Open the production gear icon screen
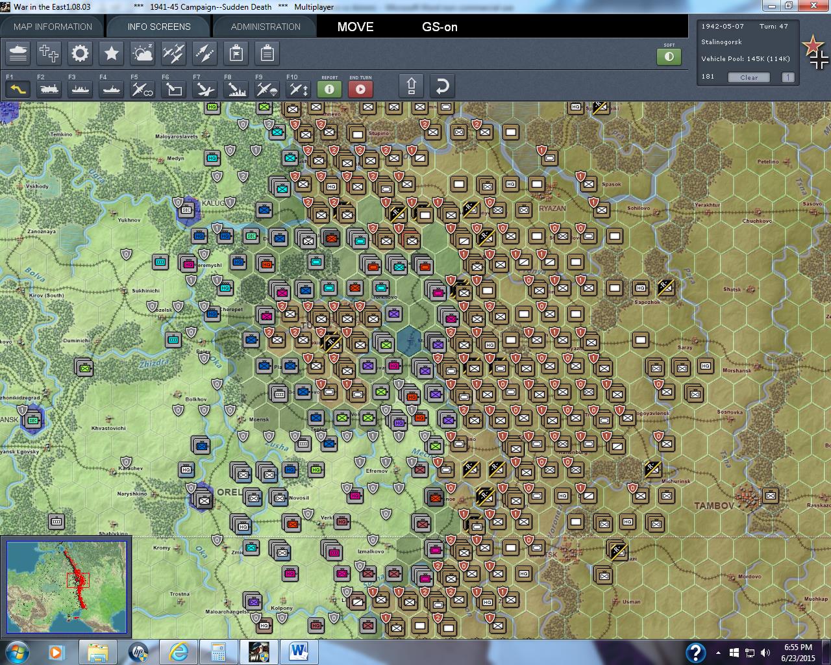This screenshot has height=665, width=831. point(81,53)
